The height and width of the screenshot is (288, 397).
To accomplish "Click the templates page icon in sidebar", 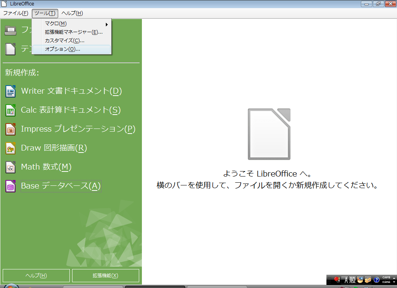I will point(10,49).
